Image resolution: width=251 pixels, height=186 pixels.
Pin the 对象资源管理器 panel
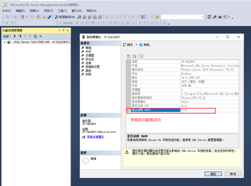click(x=64, y=30)
